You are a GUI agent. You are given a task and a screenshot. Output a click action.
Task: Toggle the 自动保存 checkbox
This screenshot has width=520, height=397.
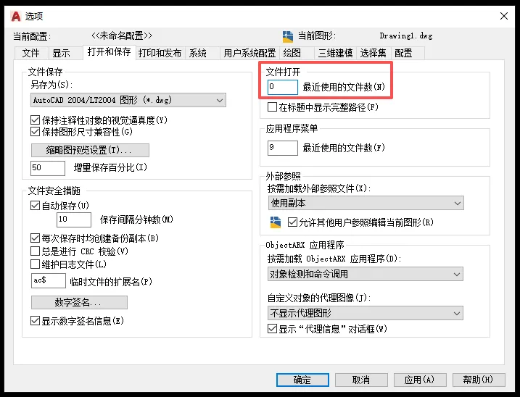[x=35, y=206]
